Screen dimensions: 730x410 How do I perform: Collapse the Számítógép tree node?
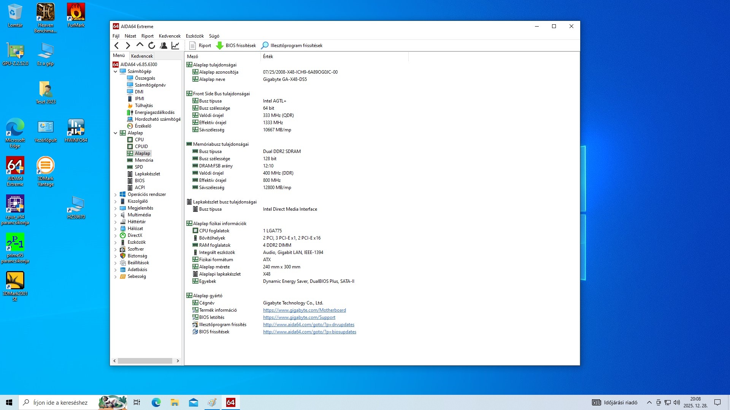click(116, 71)
